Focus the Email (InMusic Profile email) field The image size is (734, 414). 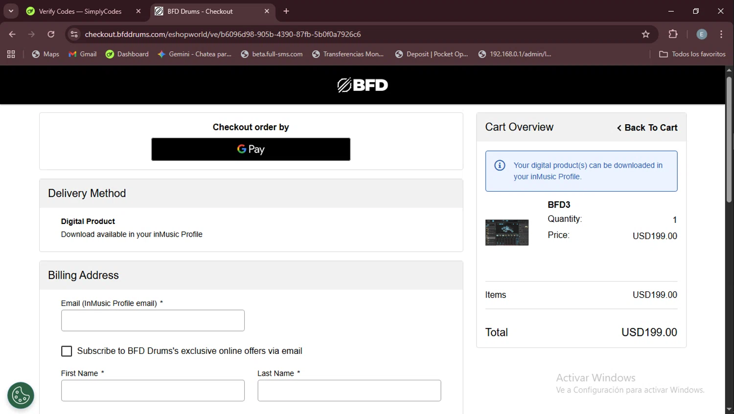(x=153, y=321)
